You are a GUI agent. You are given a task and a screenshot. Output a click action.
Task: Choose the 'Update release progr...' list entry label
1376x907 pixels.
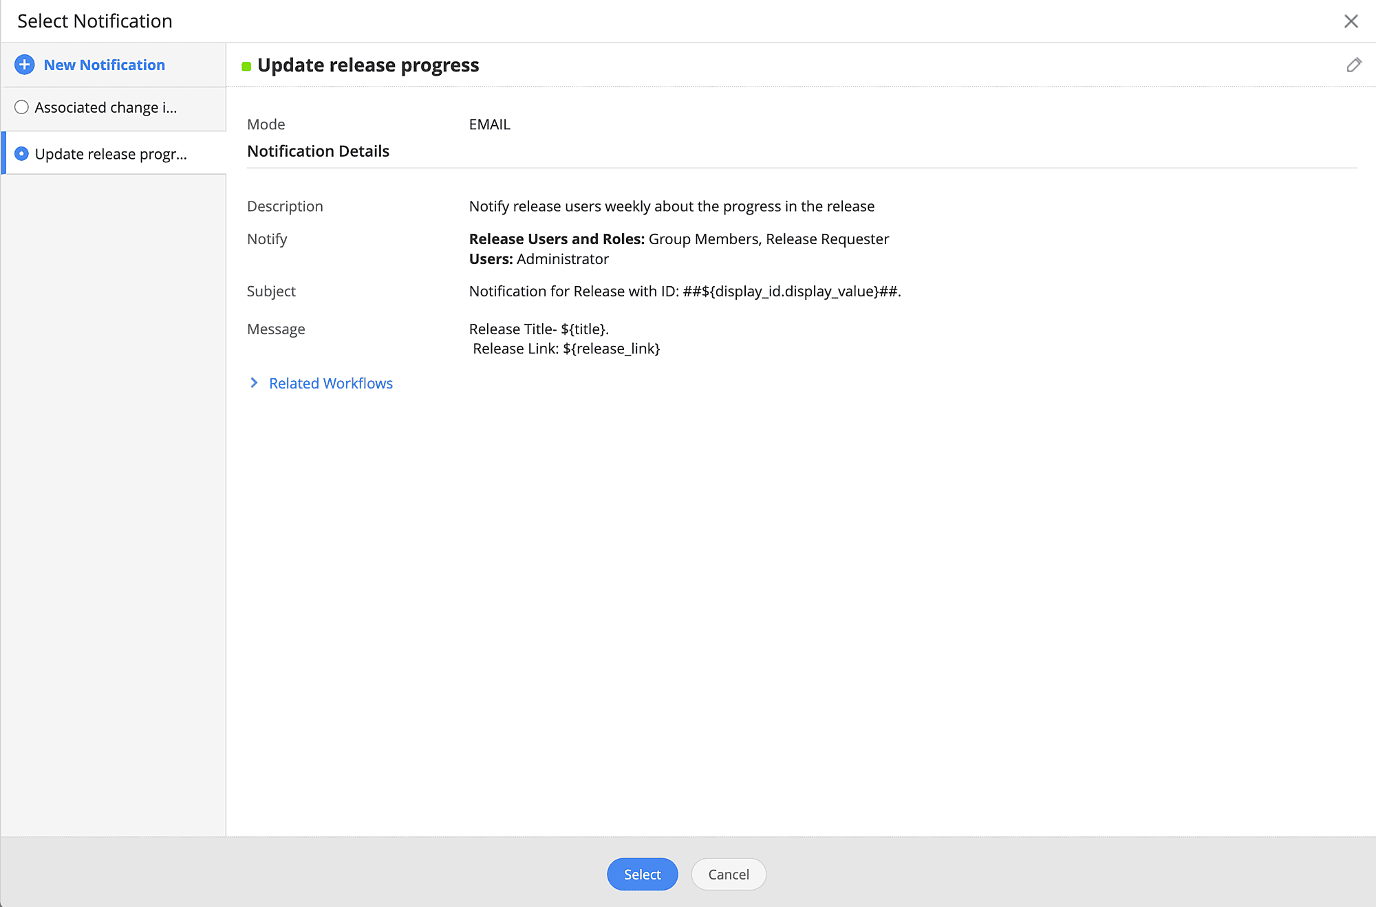coord(111,154)
